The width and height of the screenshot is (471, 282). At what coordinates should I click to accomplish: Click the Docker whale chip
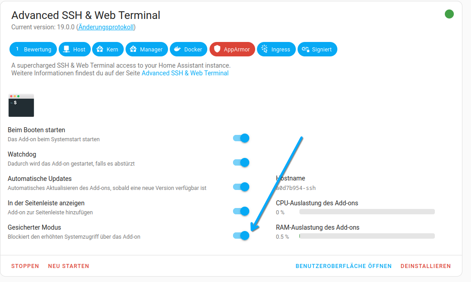tap(188, 49)
